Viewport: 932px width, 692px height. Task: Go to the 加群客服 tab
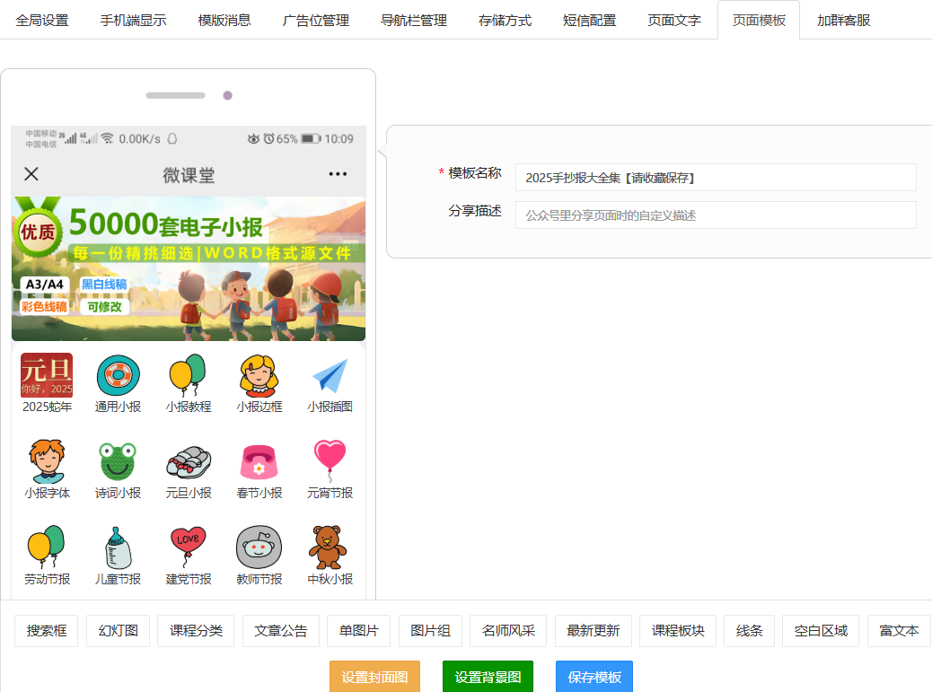[x=843, y=20]
